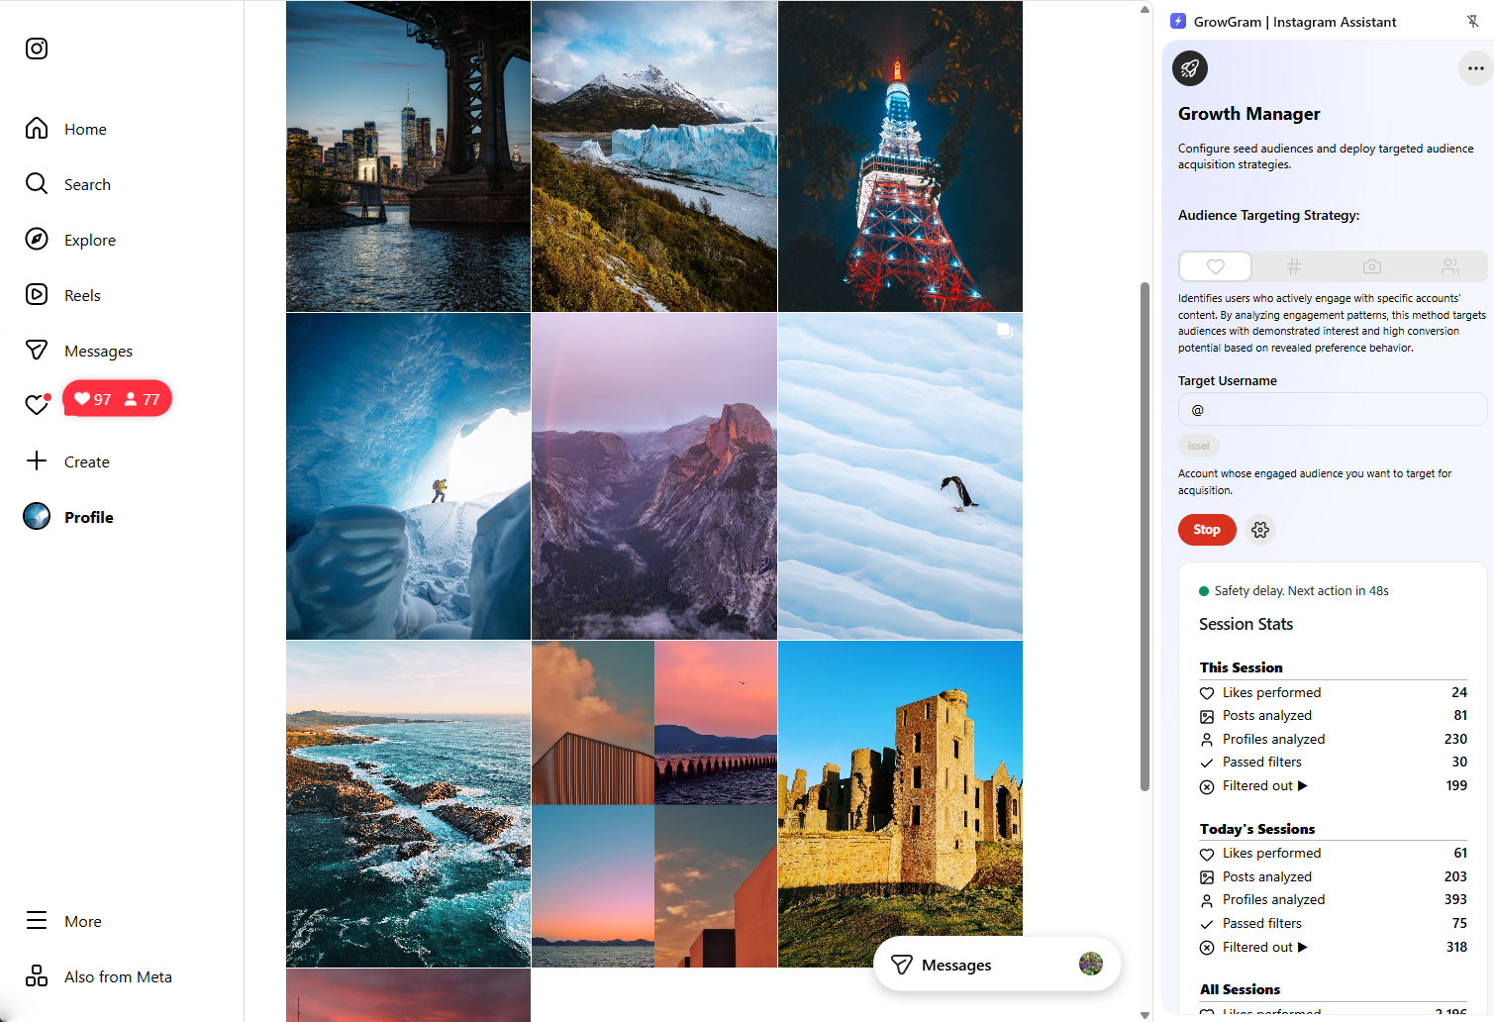Focus the Target Username input field
This screenshot has height=1022, width=1494.
[1333, 410]
